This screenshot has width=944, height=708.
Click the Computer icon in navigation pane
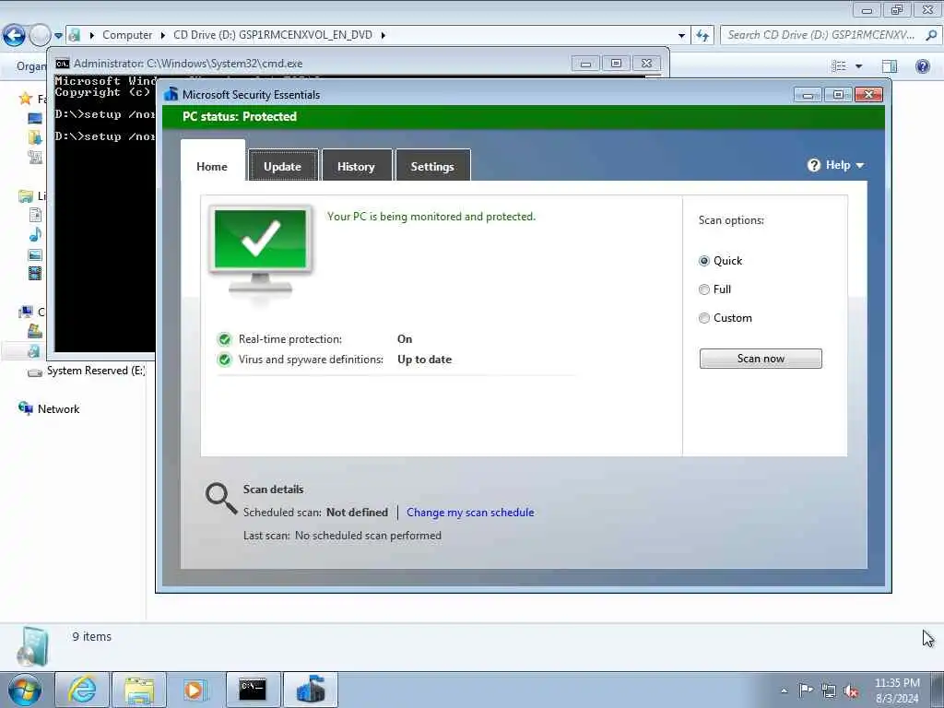pyautogui.click(x=26, y=312)
